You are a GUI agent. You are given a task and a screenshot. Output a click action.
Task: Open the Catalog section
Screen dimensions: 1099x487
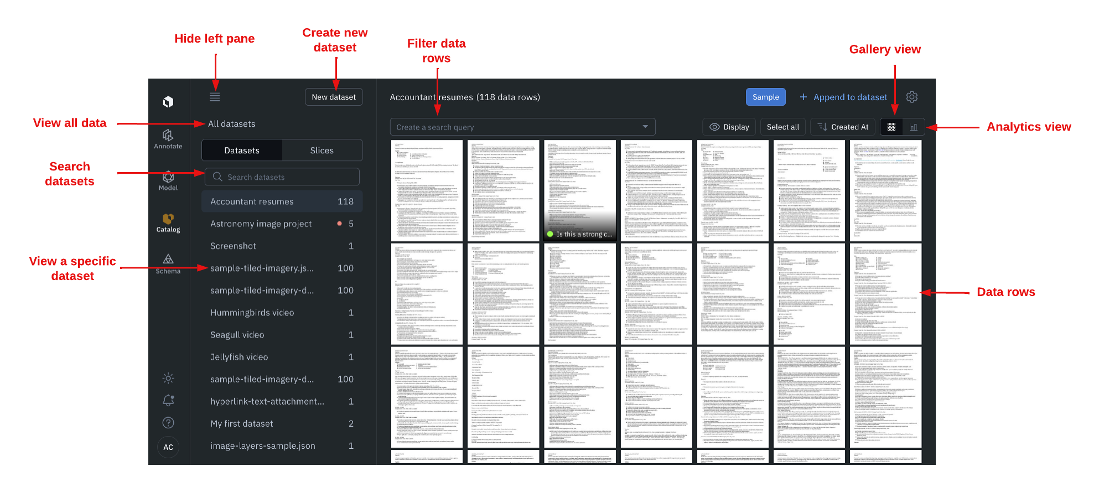168,223
